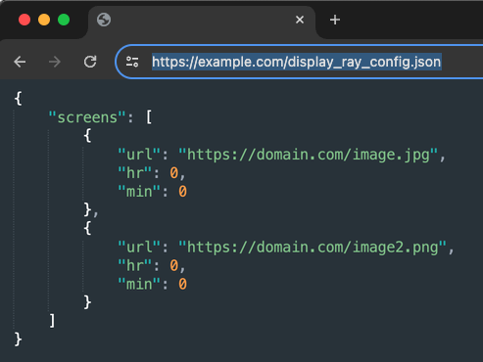Click "min" key in second screen object

[139, 284]
